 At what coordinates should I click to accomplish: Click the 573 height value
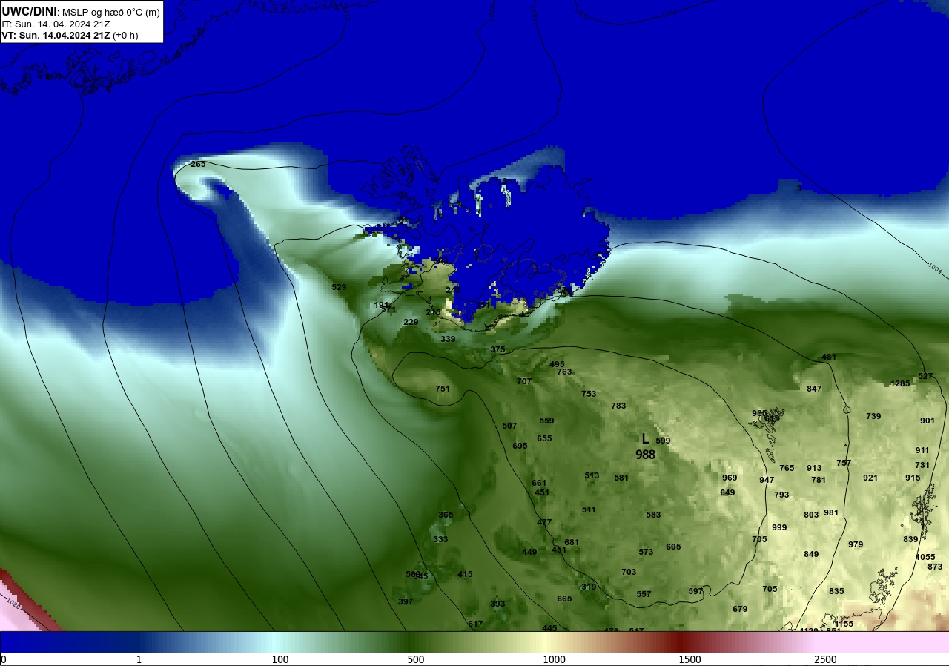point(646,552)
